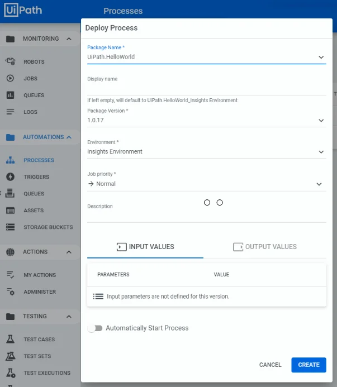Click the Processes hierarchy icon
This screenshot has height=387, width=337.
coord(10,160)
